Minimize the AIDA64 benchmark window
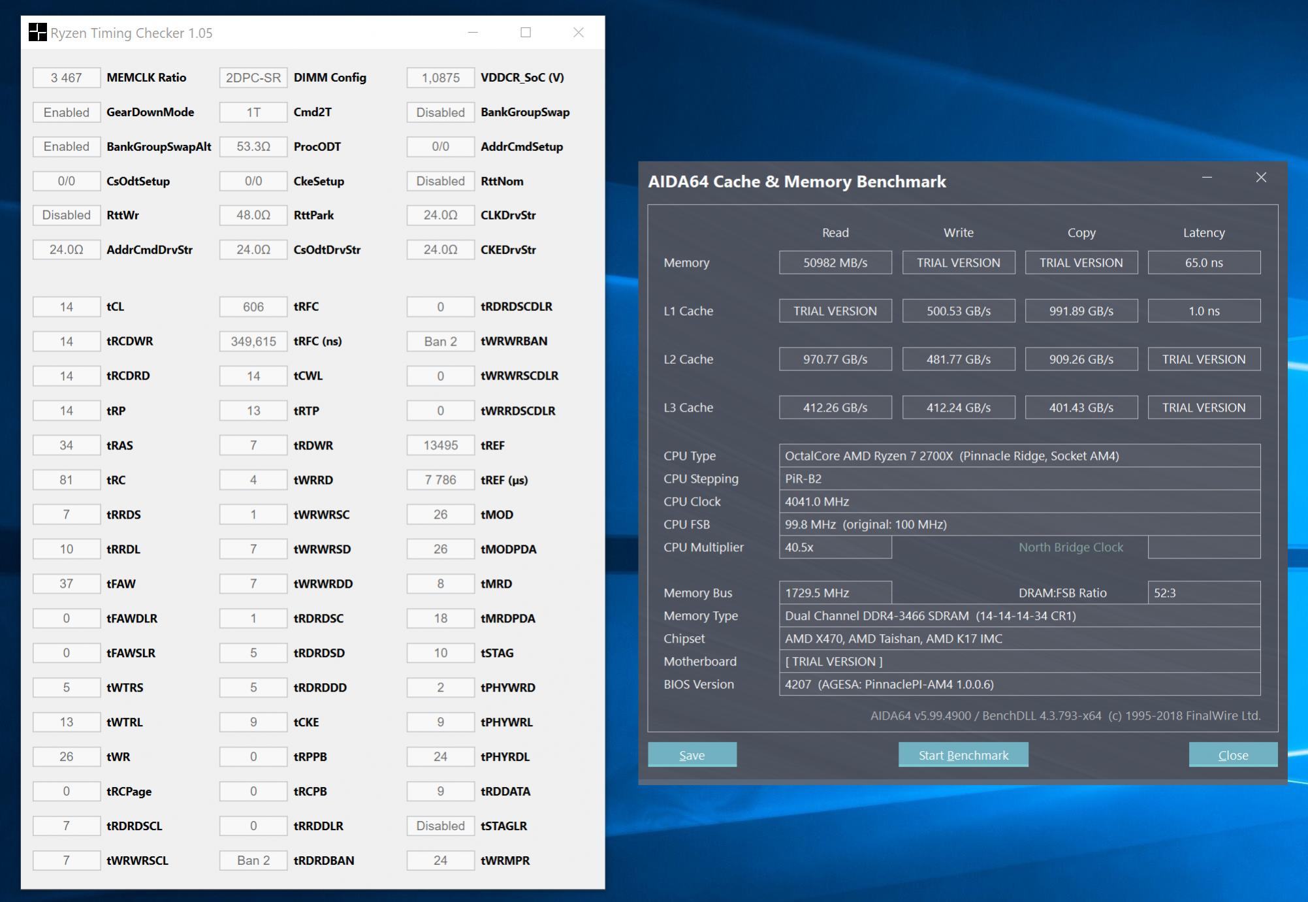The width and height of the screenshot is (1308, 902). (x=1207, y=178)
